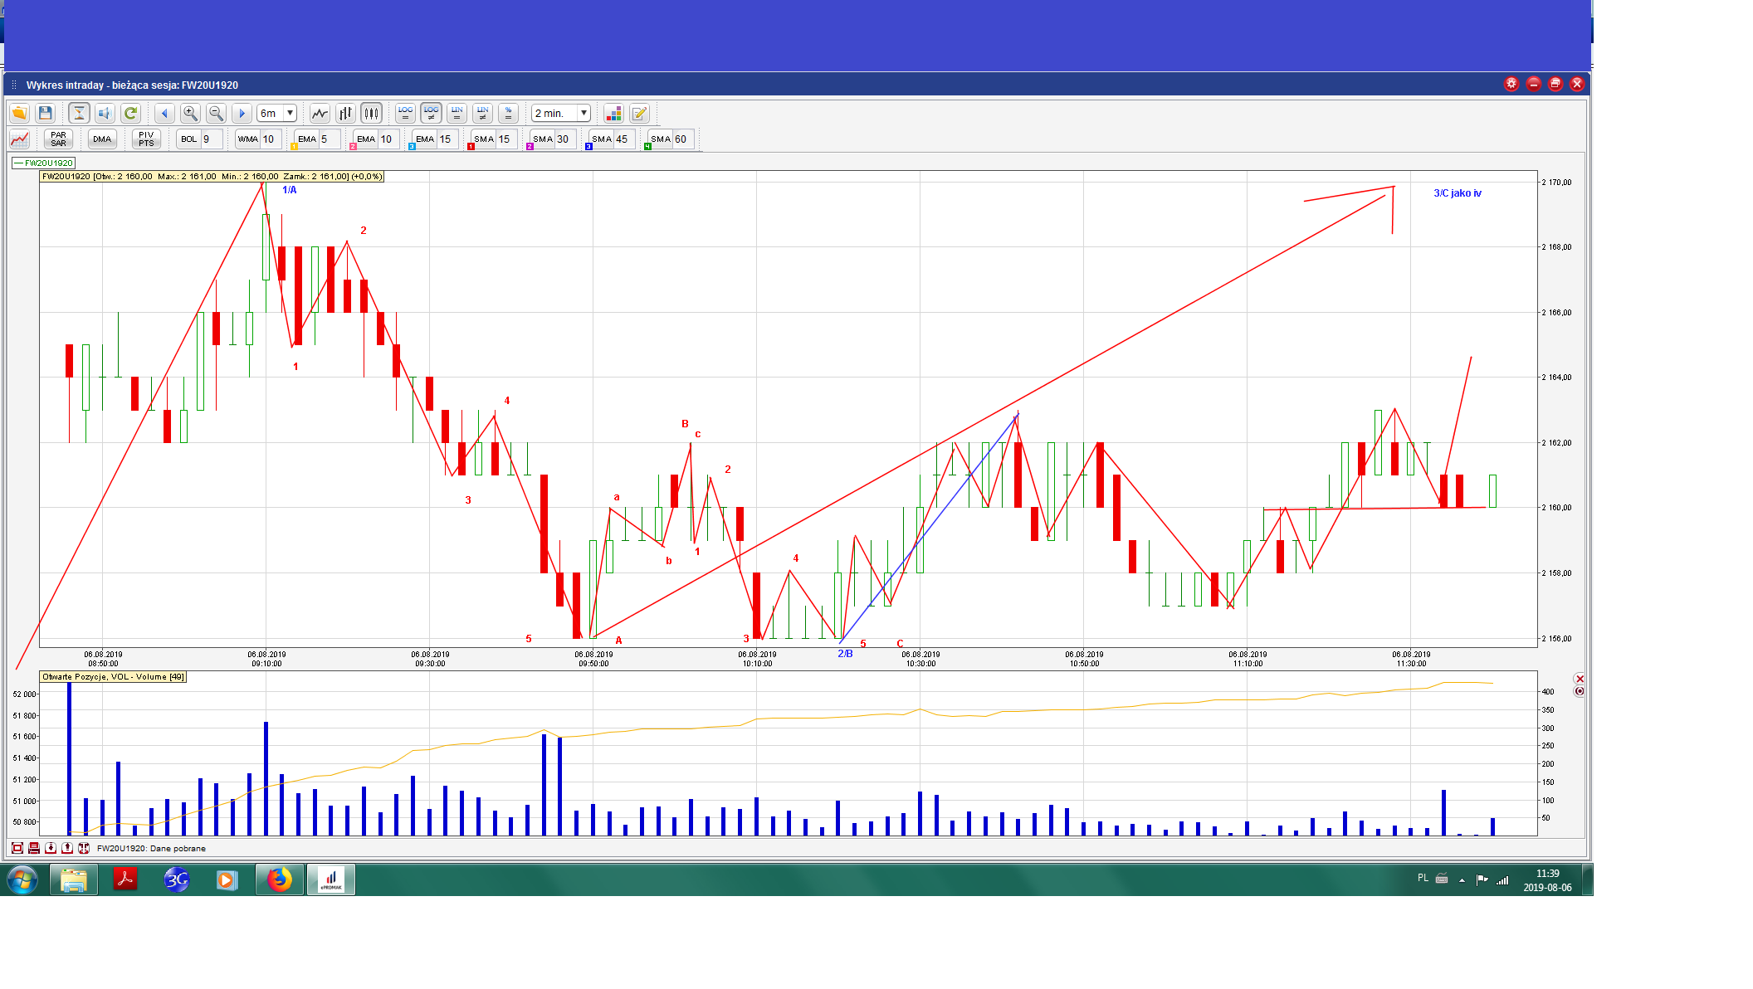Click the save chart diskette icon
The width and height of the screenshot is (1753, 989).
click(46, 113)
